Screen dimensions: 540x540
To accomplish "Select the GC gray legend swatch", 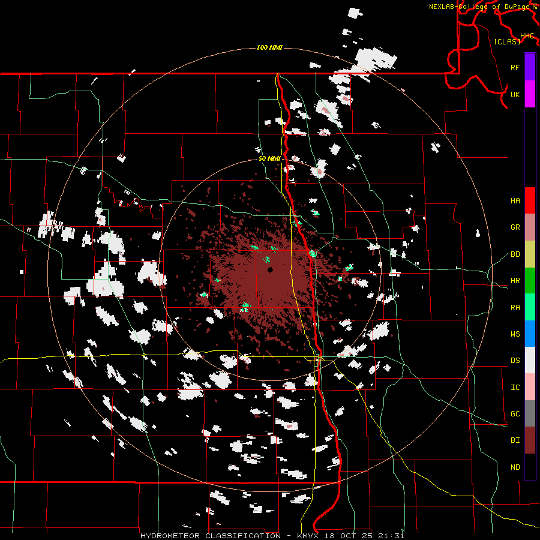I will [x=530, y=413].
